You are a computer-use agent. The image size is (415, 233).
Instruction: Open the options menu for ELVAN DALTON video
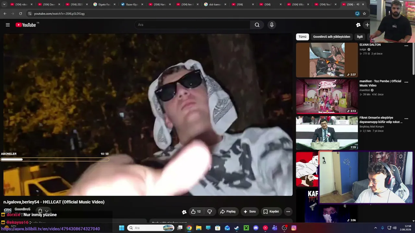tap(406, 46)
